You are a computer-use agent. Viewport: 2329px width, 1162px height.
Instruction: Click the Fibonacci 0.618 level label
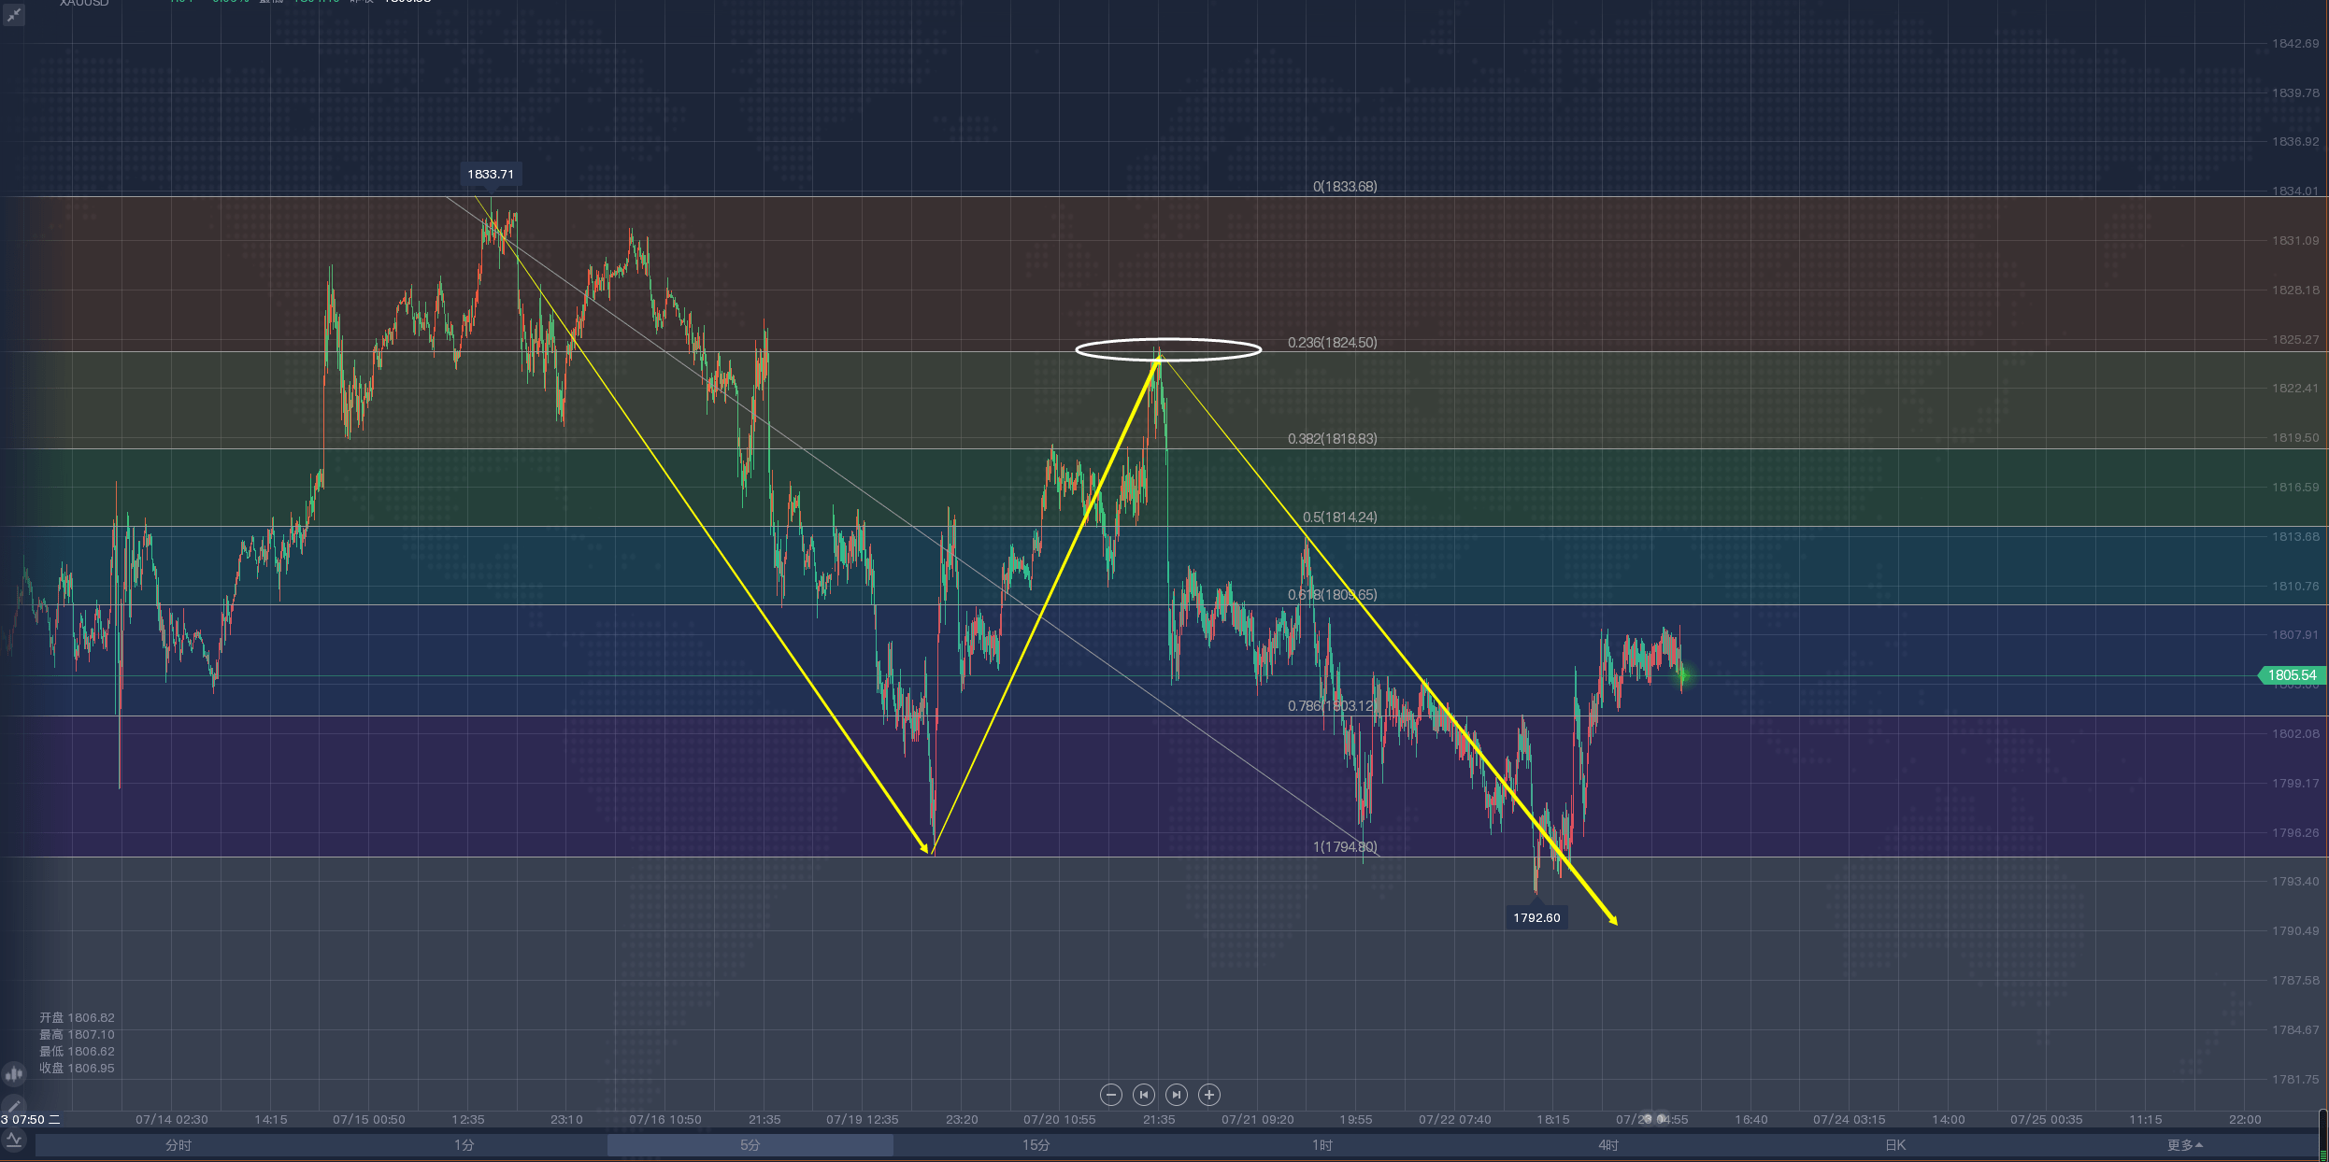click(x=1333, y=595)
